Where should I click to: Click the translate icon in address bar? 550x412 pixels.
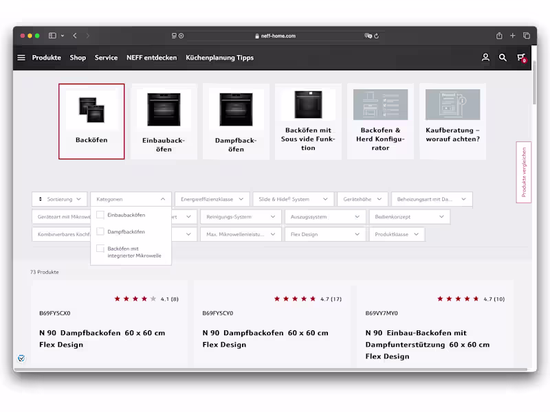coord(368,36)
